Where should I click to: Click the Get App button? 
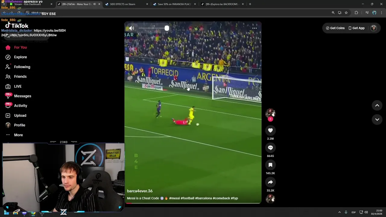click(356, 28)
